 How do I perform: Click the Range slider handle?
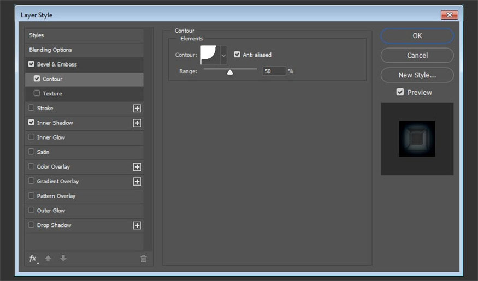pyautogui.click(x=230, y=71)
